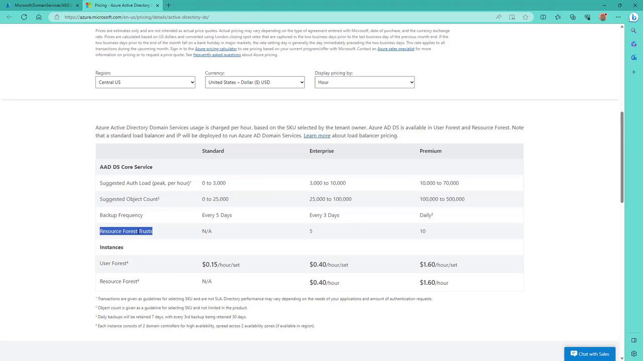Refresh the Azure pricing page
Image resolution: width=643 pixels, height=361 pixels.
[x=24, y=17]
